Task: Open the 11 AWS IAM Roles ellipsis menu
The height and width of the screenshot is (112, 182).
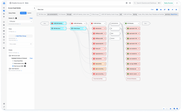Action: (x=104, y=23)
